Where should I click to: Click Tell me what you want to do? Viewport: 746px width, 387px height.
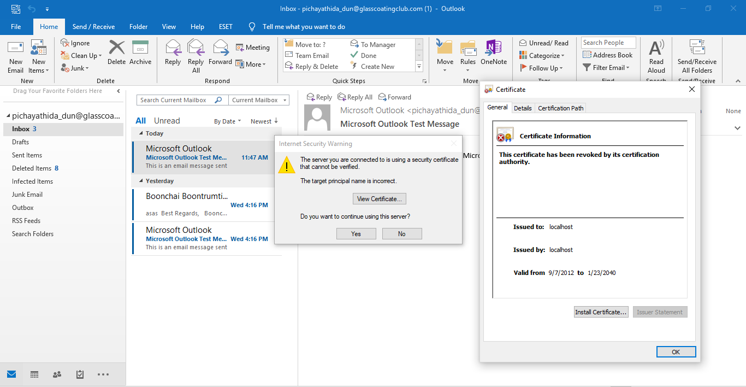coord(304,27)
